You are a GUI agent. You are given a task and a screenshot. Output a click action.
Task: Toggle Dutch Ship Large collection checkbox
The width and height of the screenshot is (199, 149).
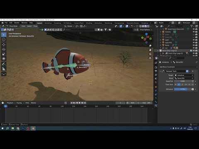(x=191, y=50)
